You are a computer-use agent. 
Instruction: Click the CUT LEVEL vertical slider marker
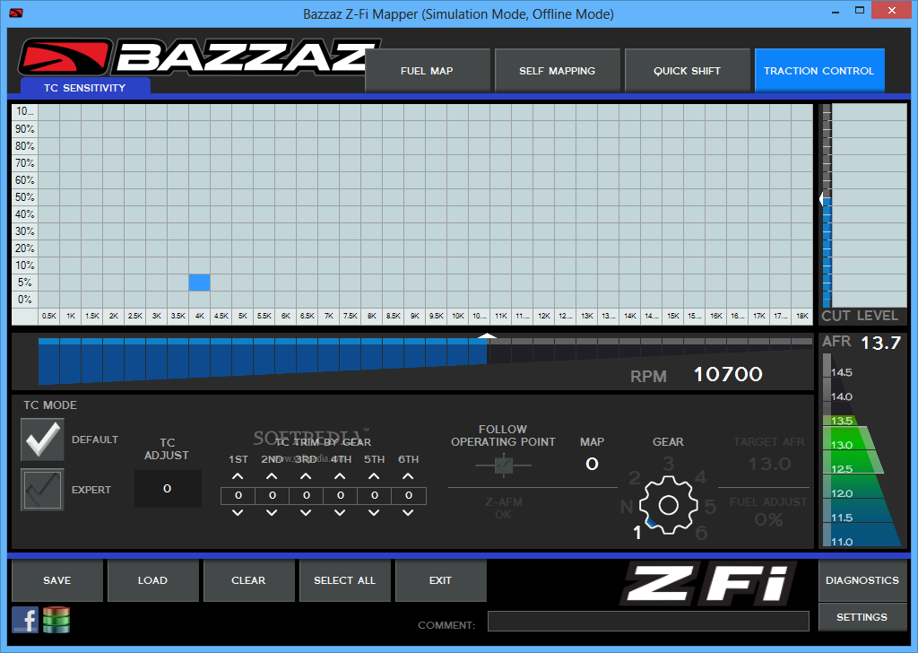(823, 200)
